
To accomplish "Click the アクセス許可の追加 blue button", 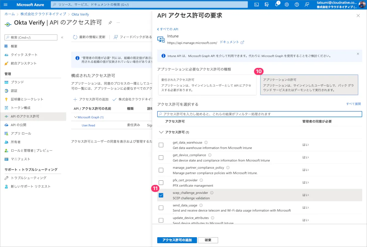I will (x=177, y=240).
